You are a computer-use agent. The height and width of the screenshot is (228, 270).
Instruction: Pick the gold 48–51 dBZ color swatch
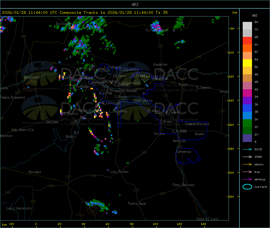247,71
